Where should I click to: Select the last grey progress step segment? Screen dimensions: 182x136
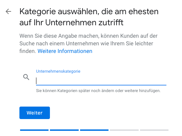(154, 130)
